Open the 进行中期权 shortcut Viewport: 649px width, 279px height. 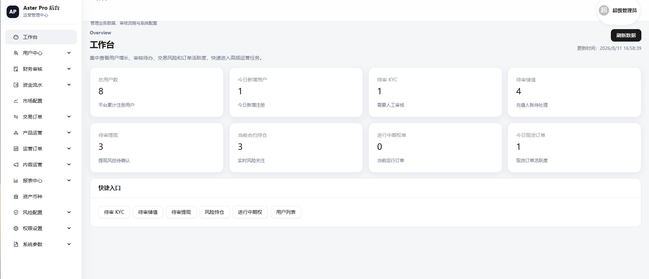[250, 212]
